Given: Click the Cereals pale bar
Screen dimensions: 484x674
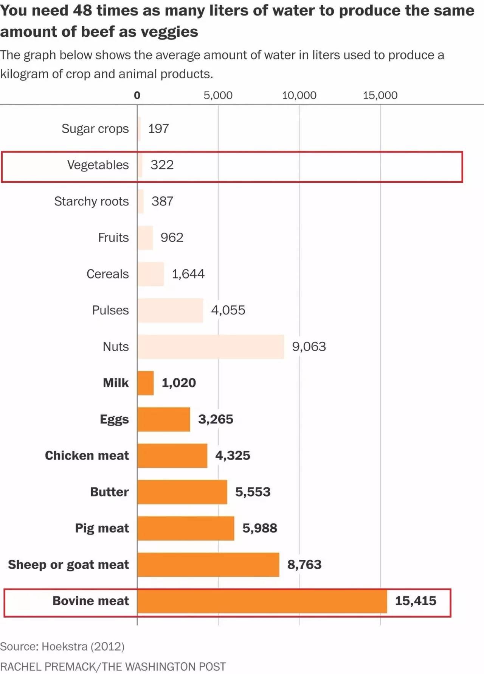Looking at the screenshot, I should (150, 274).
